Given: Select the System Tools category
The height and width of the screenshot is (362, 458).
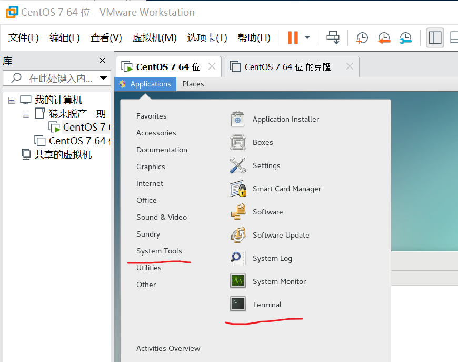Looking at the screenshot, I should pos(159,251).
